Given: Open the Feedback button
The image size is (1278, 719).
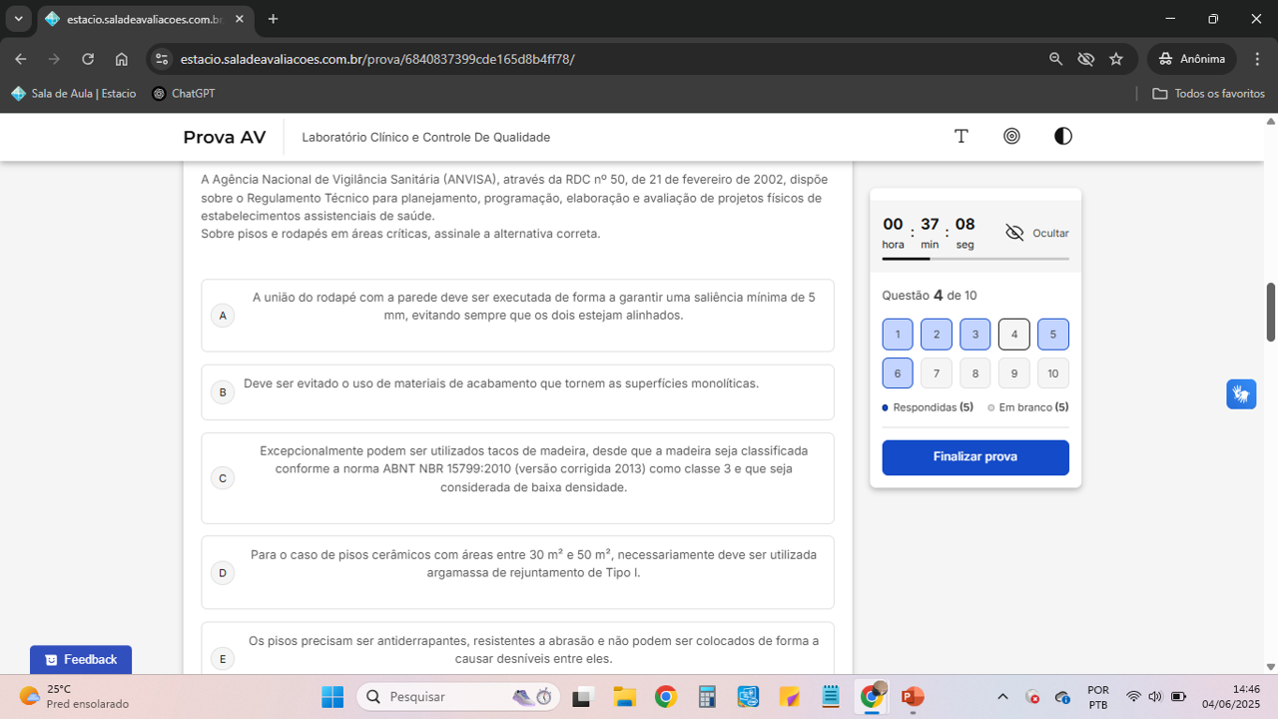Looking at the screenshot, I should point(81,659).
